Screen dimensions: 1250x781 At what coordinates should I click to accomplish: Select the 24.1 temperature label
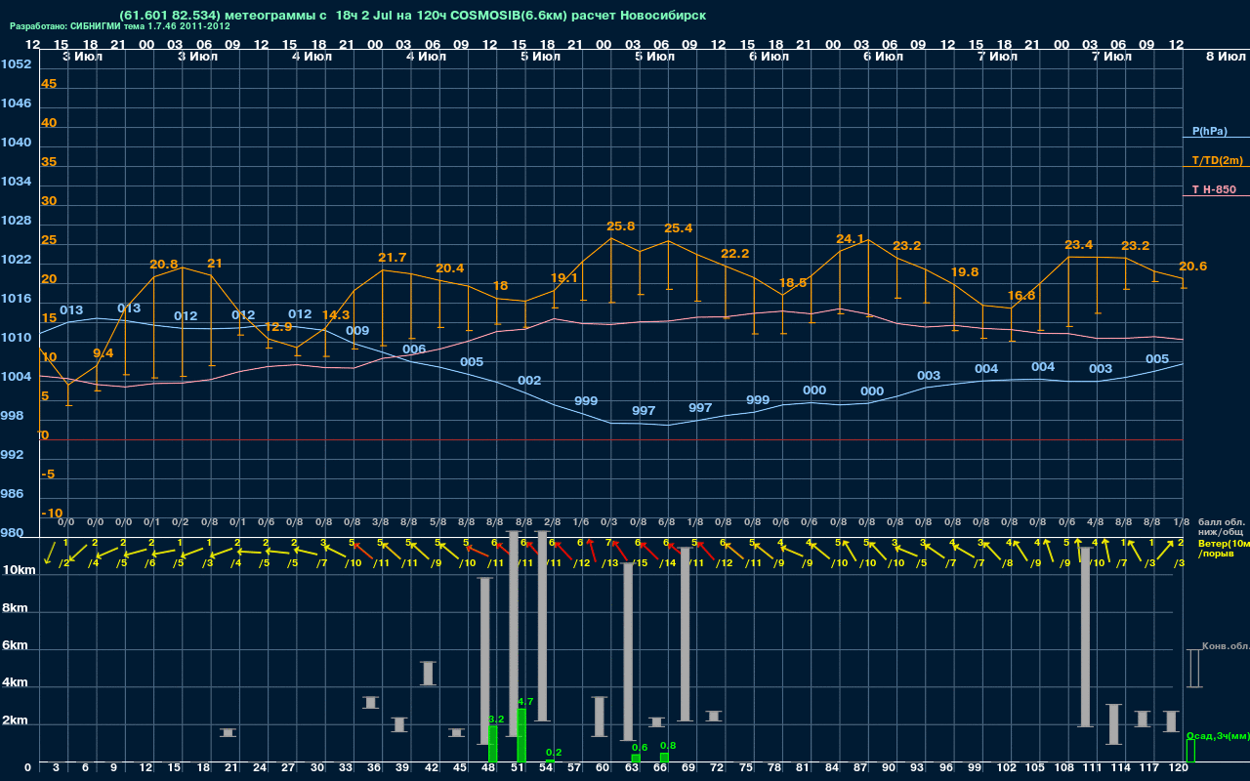(851, 239)
